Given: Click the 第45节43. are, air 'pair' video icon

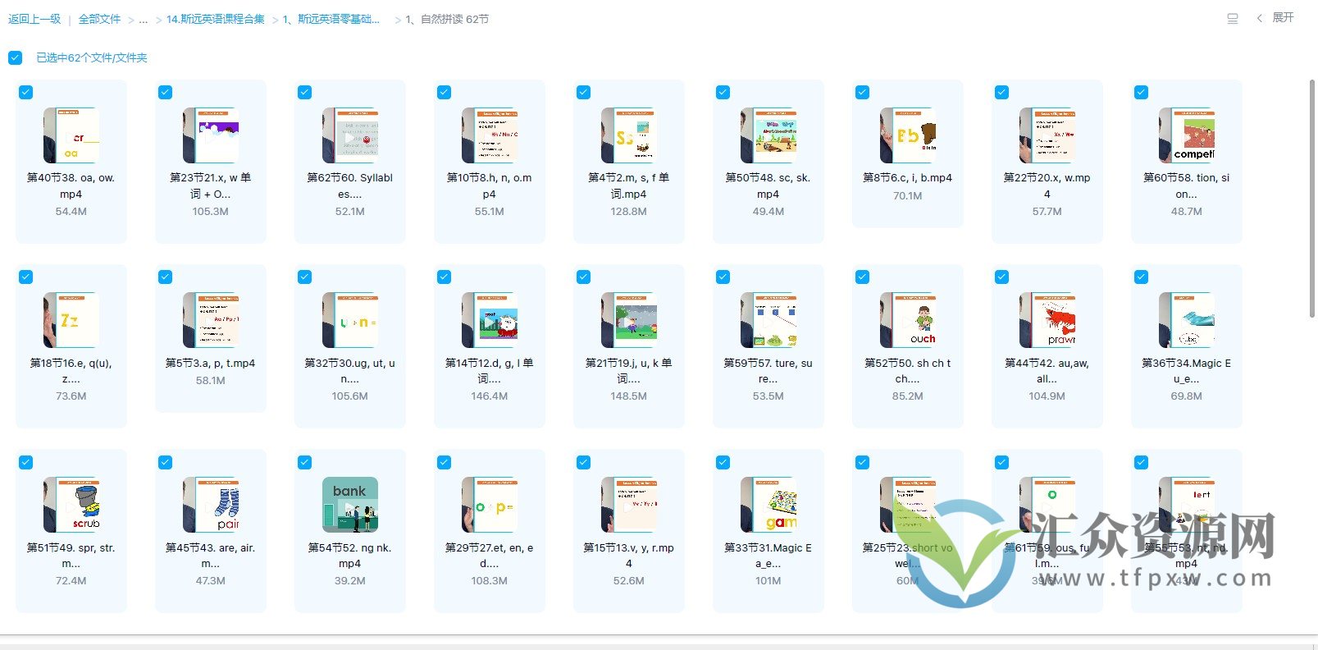Looking at the screenshot, I should click(211, 505).
